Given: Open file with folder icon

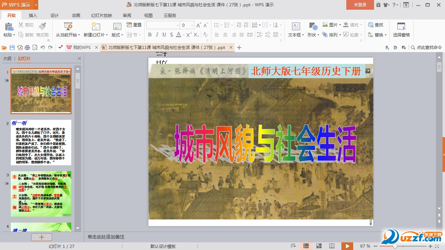Looking at the screenshot, I should click(x=4, y=48).
